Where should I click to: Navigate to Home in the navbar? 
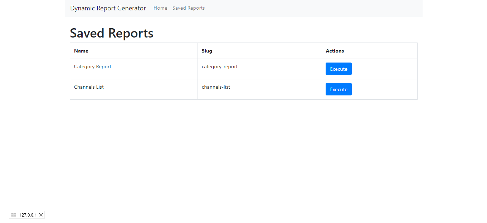(x=160, y=8)
